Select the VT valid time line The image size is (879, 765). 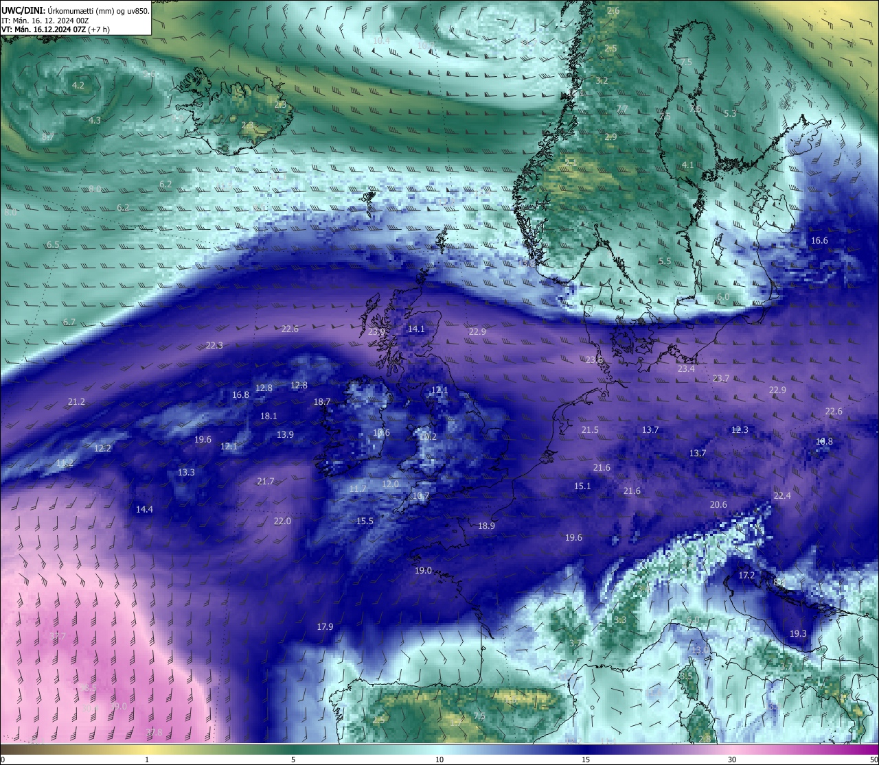[x=56, y=30]
